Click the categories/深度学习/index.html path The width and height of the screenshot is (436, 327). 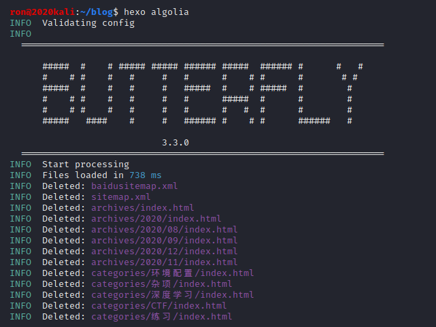173,295
